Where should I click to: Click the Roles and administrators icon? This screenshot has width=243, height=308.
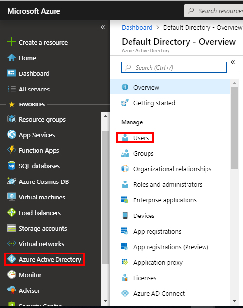(125, 184)
